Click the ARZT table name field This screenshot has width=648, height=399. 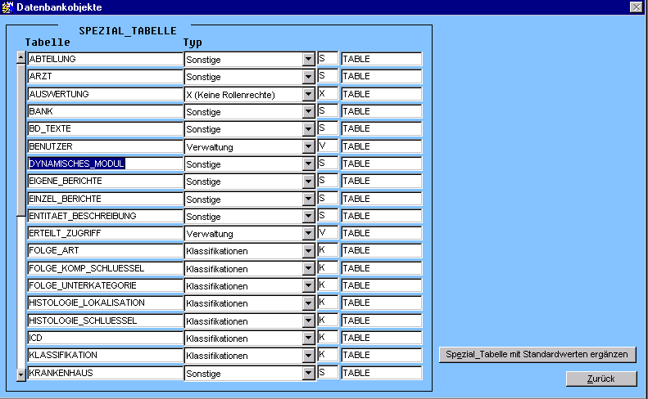104,76
